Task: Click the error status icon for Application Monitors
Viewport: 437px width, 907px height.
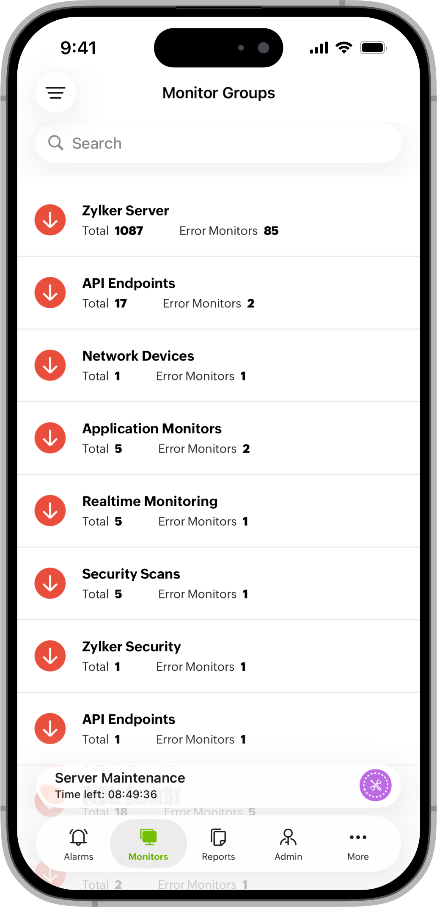Action: [50, 438]
